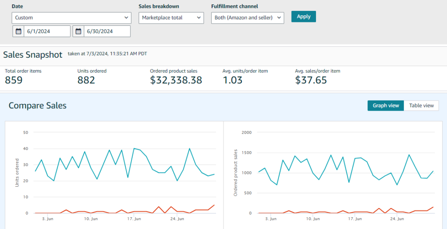The height and width of the screenshot is (229, 447).
Task: Click the 6/1/2024 start date field
Action: (47, 31)
